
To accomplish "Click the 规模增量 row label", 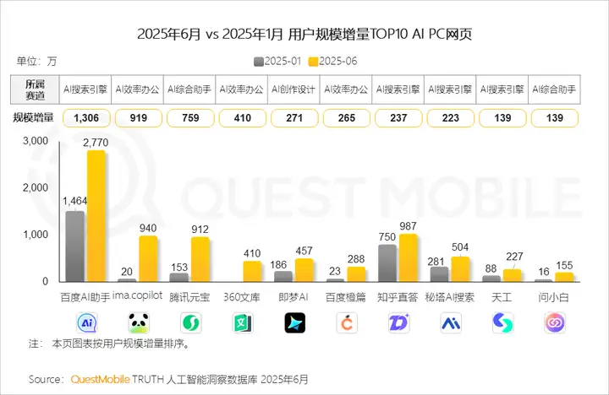I will (x=33, y=117).
